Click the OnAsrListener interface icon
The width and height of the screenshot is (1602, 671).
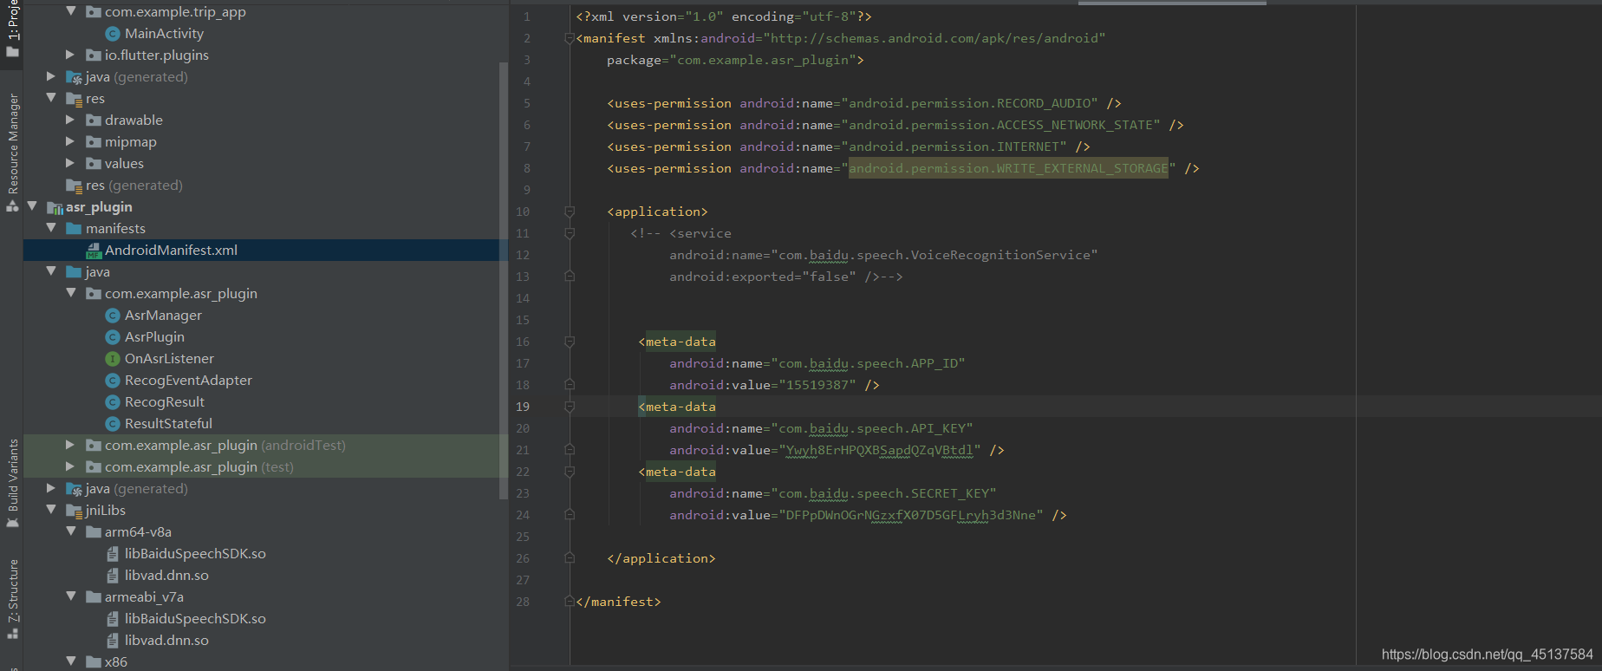112,359
